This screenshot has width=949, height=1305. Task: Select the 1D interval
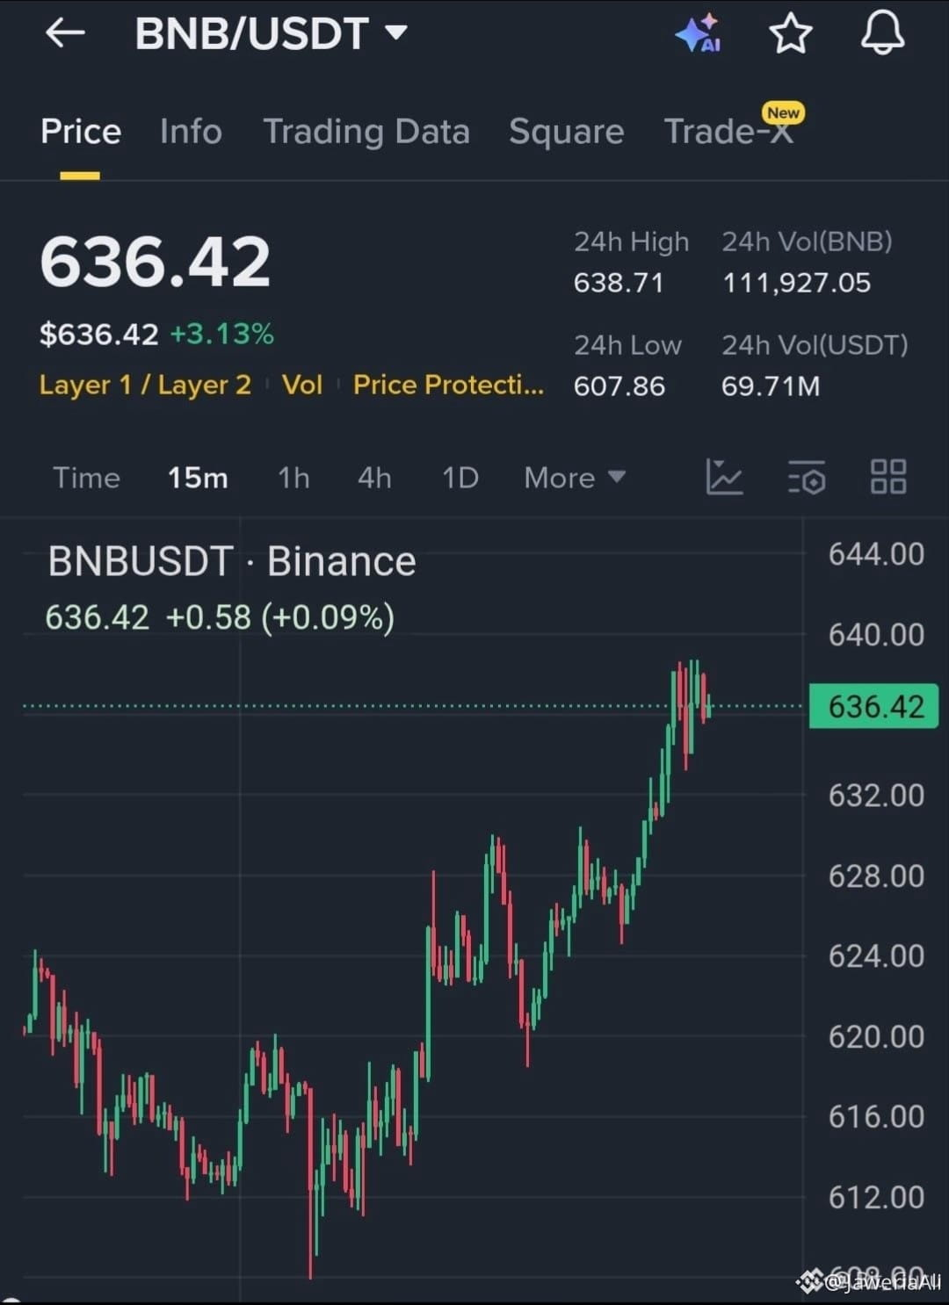[x=460, y=478]
